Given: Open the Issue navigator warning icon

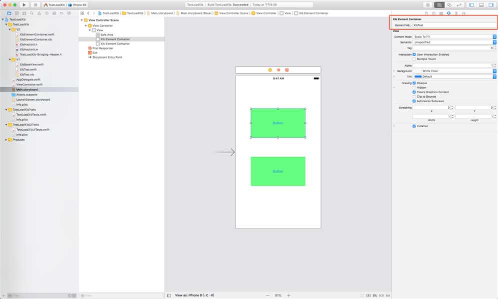Looking at the screenshot, I should (x=39, y=14).
